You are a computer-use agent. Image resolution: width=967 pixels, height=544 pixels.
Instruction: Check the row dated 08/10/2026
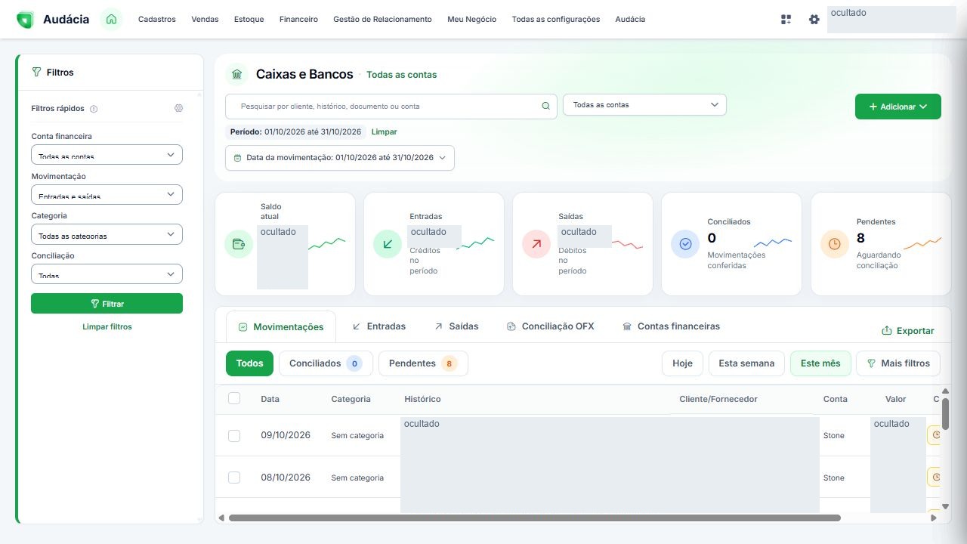[x=234, y=478]
